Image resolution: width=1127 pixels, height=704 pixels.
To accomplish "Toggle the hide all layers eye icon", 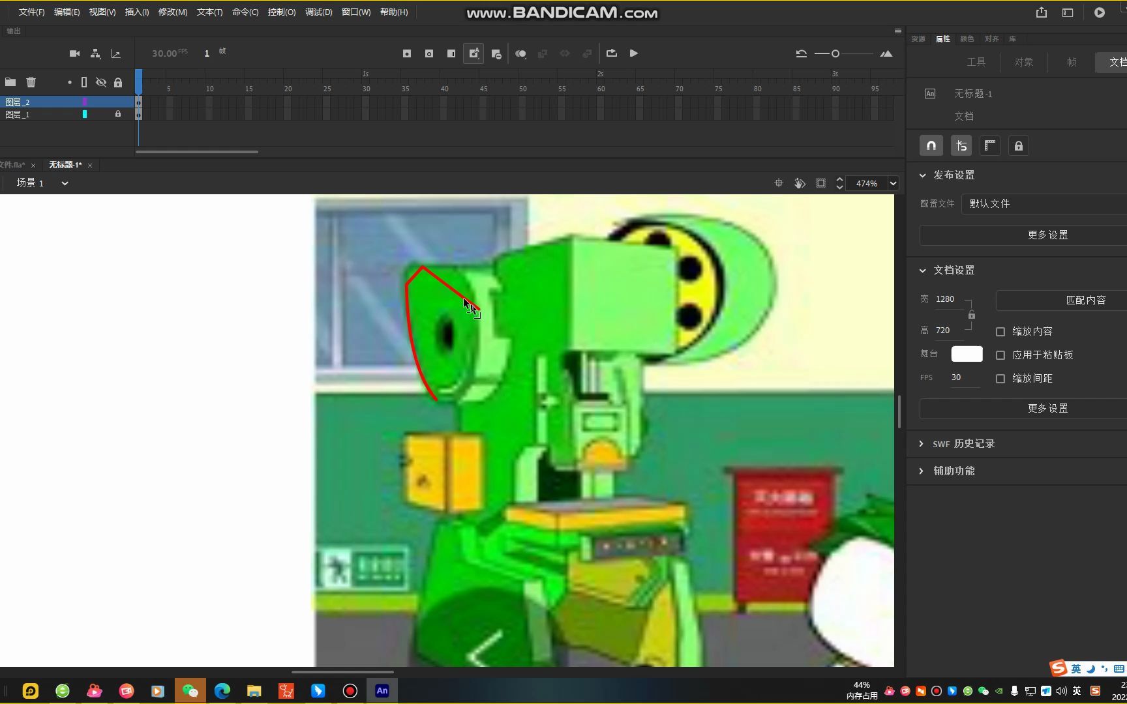I will (101, 82).
